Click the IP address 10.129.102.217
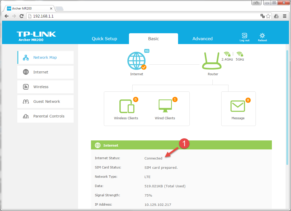 (x=158, y=205)
